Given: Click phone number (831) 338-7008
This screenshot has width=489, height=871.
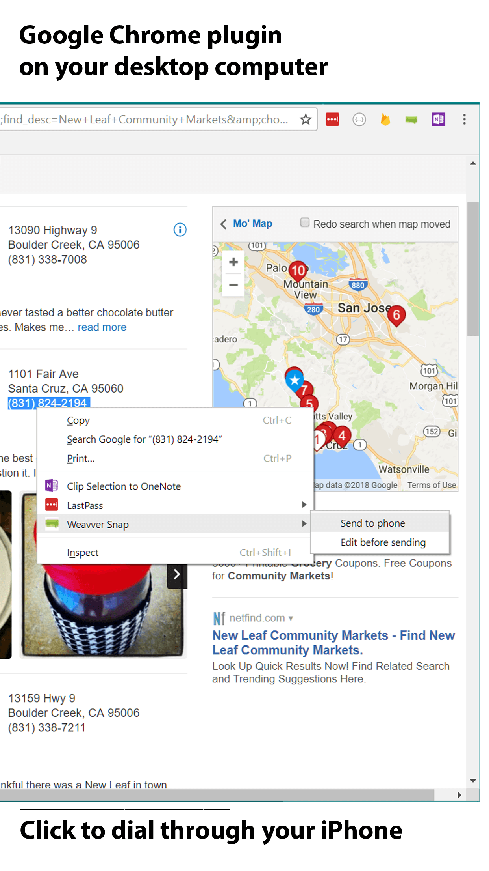Looking at the screenshot, I should point(47,260).
